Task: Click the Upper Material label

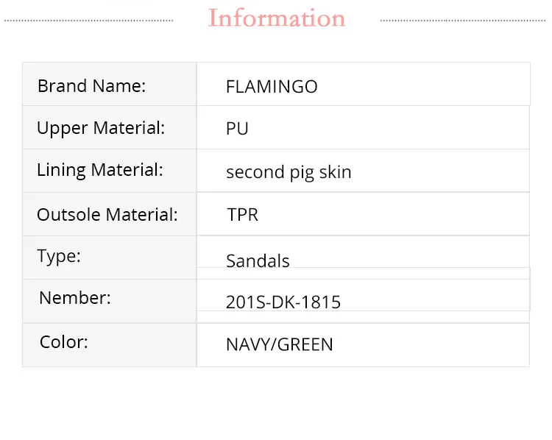Action: 101,128
